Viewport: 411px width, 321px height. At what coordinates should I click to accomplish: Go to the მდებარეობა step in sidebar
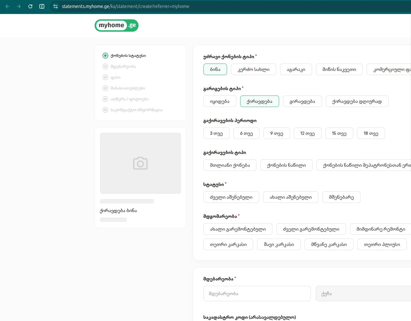[119, 66]
